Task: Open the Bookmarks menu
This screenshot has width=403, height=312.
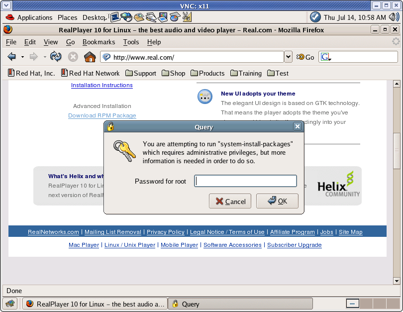Action: click(99, 42)
